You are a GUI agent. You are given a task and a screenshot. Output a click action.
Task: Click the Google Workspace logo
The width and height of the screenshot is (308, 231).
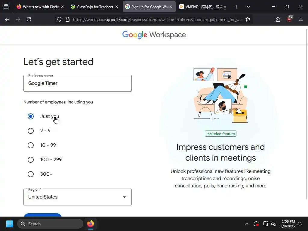point(154,35)
